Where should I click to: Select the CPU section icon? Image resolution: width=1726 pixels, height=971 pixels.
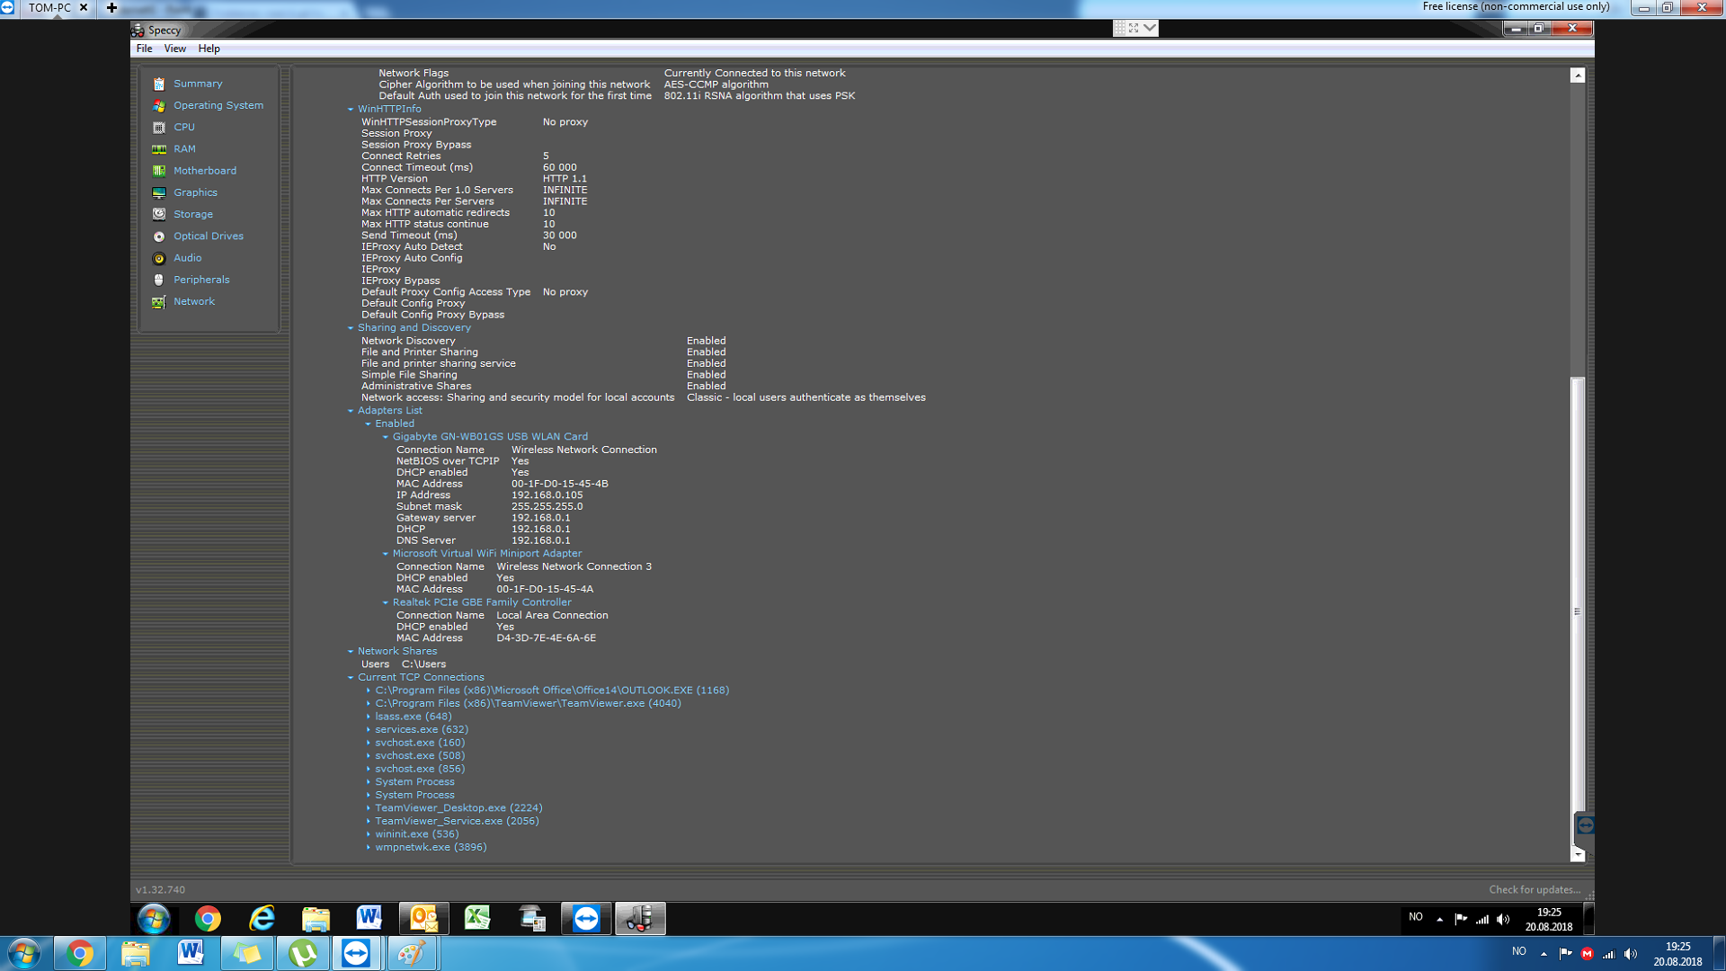pos(159,128)
